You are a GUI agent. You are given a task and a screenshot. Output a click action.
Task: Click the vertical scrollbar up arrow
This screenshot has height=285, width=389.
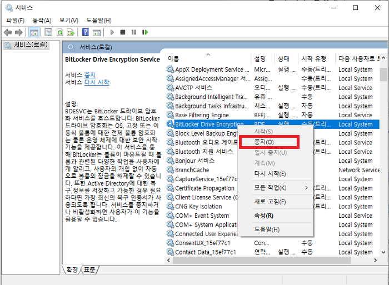[383, 58]
